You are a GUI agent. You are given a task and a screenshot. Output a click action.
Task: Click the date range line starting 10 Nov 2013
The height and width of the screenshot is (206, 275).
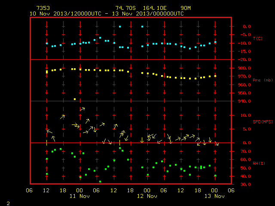click(107, 14)
